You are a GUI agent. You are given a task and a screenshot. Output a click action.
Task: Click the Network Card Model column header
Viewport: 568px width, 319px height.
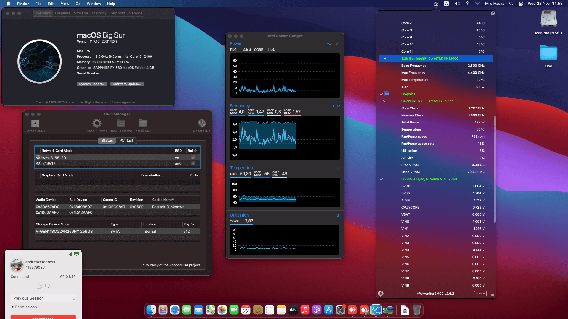click(x=57, y=151)
